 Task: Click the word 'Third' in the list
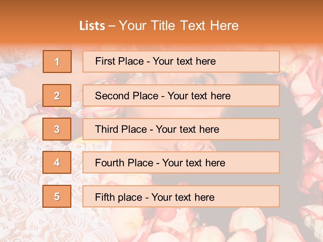[x=107, y=129]
